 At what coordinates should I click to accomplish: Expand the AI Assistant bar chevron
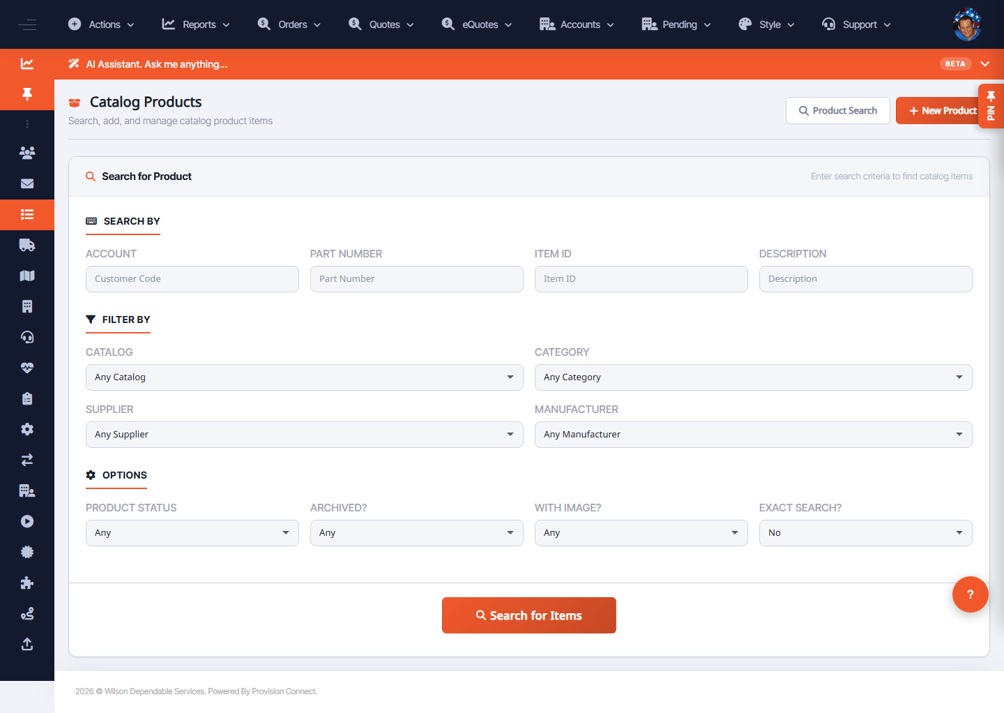point(985,63)
